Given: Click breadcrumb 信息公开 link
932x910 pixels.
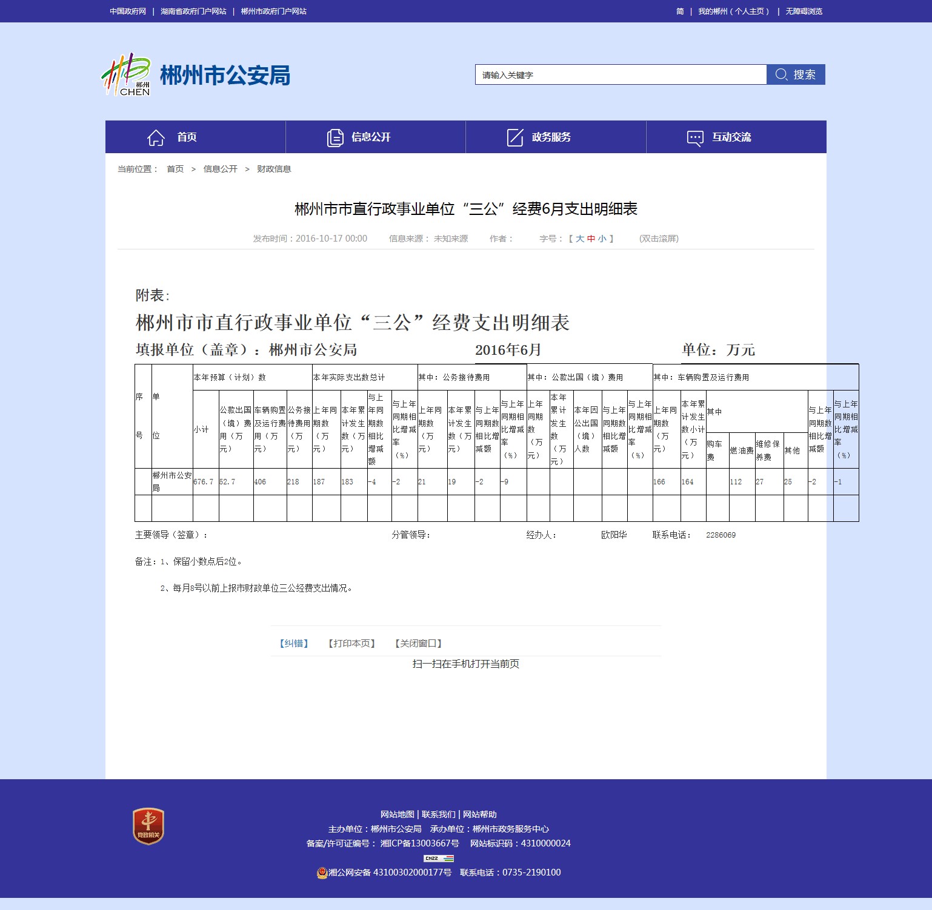Looking at the screenshot, I should [x=221, y=169].
